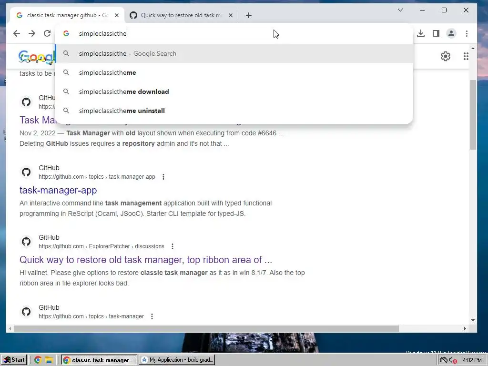Click the cloud sync tray icon
488x366 pixels.
tap(444, 360)
